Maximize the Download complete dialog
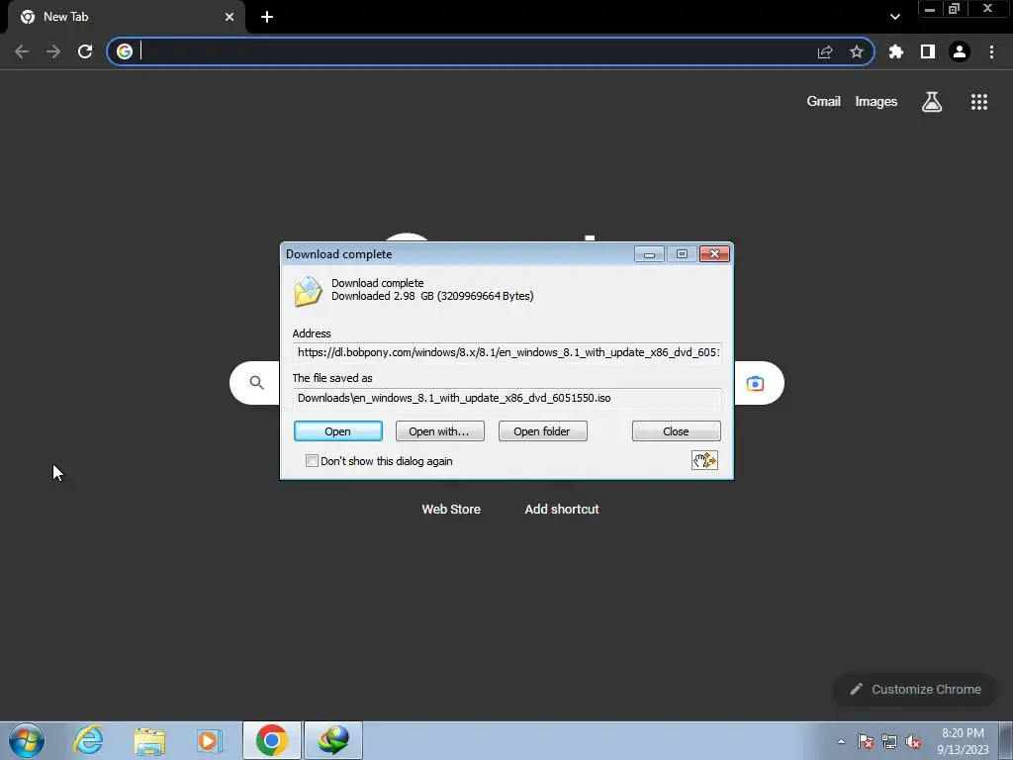1013x760 pixels. pos(682,254)
